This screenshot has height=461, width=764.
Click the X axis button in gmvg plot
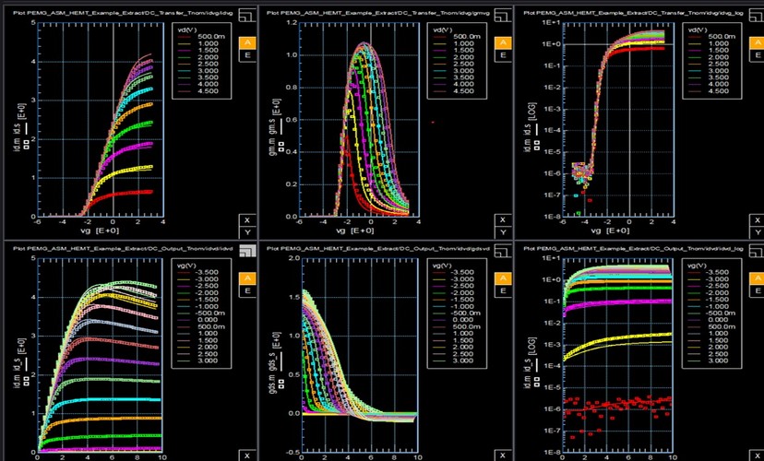point(503,220)
